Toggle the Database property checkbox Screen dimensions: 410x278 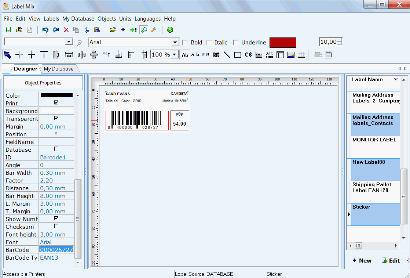click(x=56, y=149)
